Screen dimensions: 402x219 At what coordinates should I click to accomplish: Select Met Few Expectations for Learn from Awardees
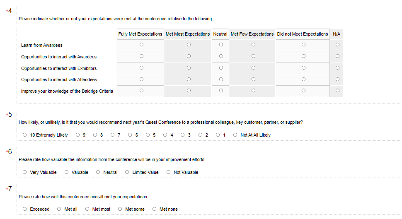pos(253,44)
